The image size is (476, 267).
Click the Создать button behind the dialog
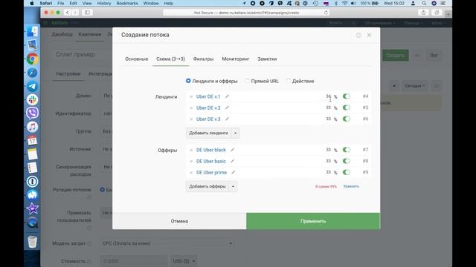pyautogui.click(x=395, y=56)
